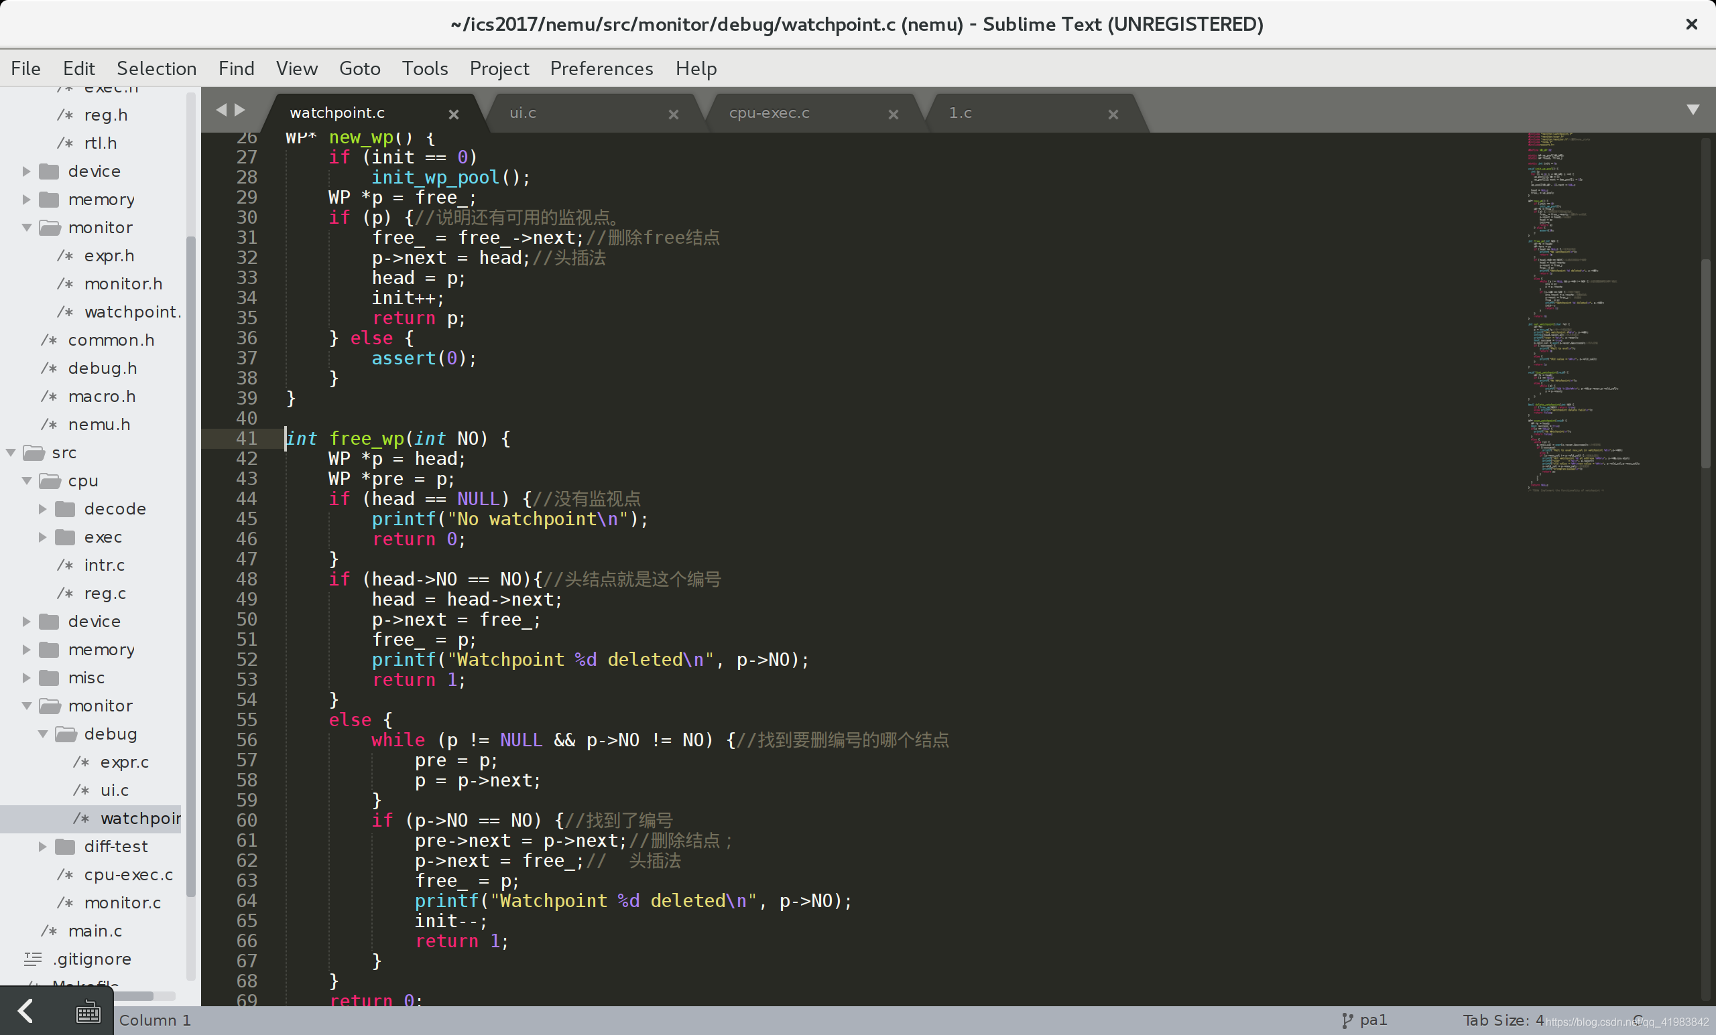Expand the decode folder

pyautogui.click(x=42, y=509)
